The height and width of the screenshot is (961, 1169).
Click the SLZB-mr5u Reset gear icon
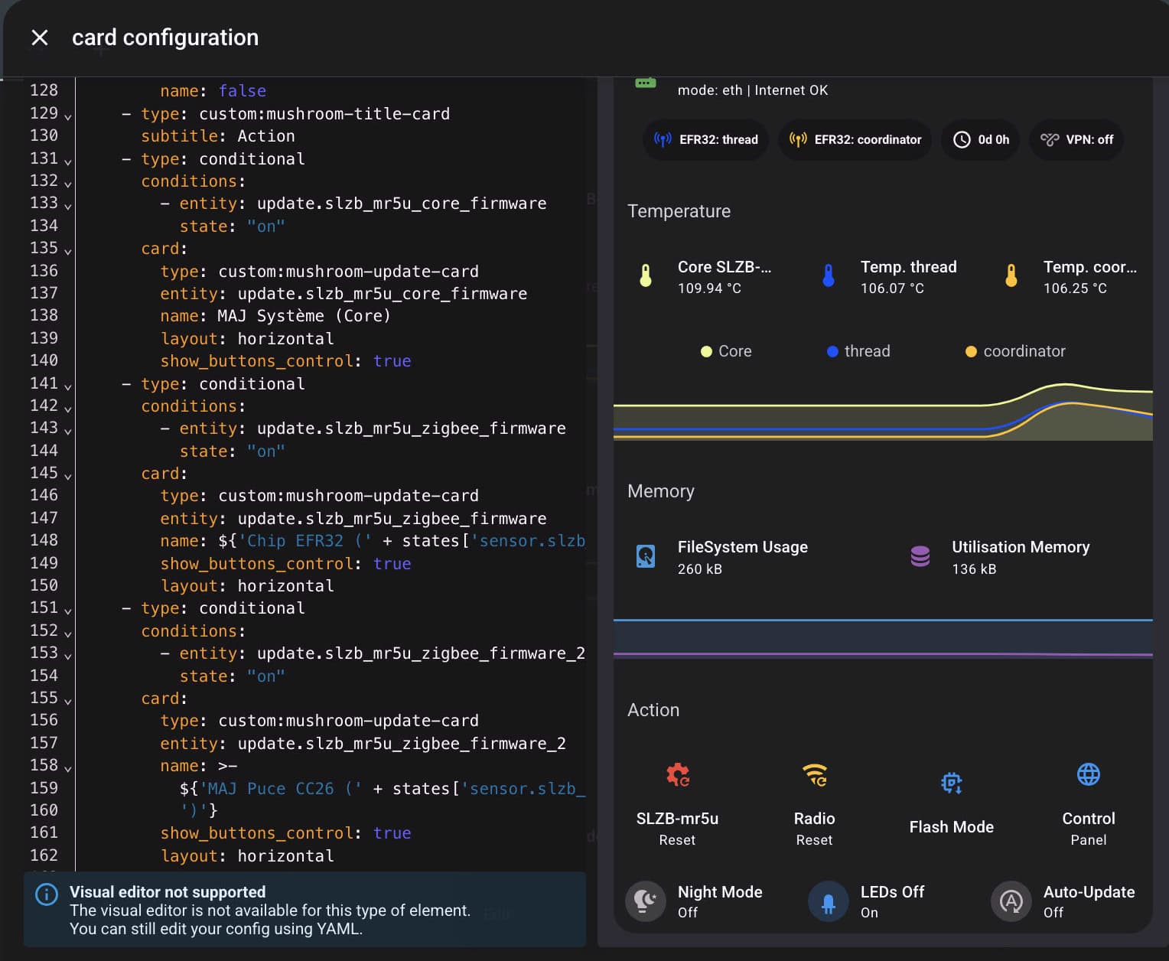click(x=677, y=775)
